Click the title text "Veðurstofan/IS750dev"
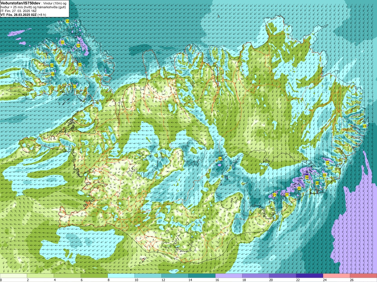The width and height of the screenshot is (377, 282). coord(21,3)
